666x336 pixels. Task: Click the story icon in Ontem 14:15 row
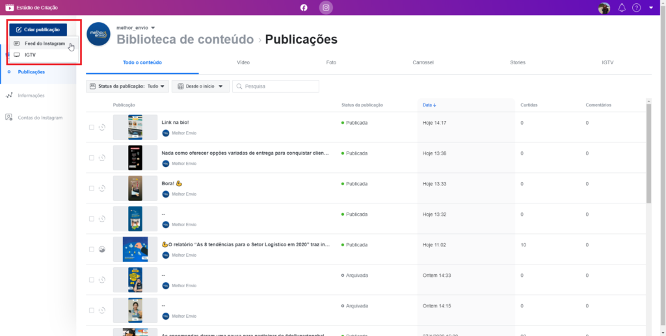point(102,311)
